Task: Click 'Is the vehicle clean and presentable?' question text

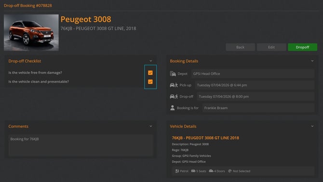Action: (x=39, y=82)
